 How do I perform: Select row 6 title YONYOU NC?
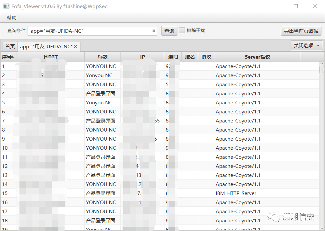[x=101, y=111]
